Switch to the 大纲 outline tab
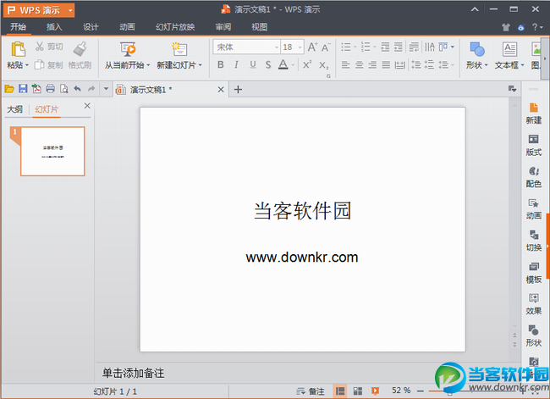The image size is (550, 399). point(15,108)
